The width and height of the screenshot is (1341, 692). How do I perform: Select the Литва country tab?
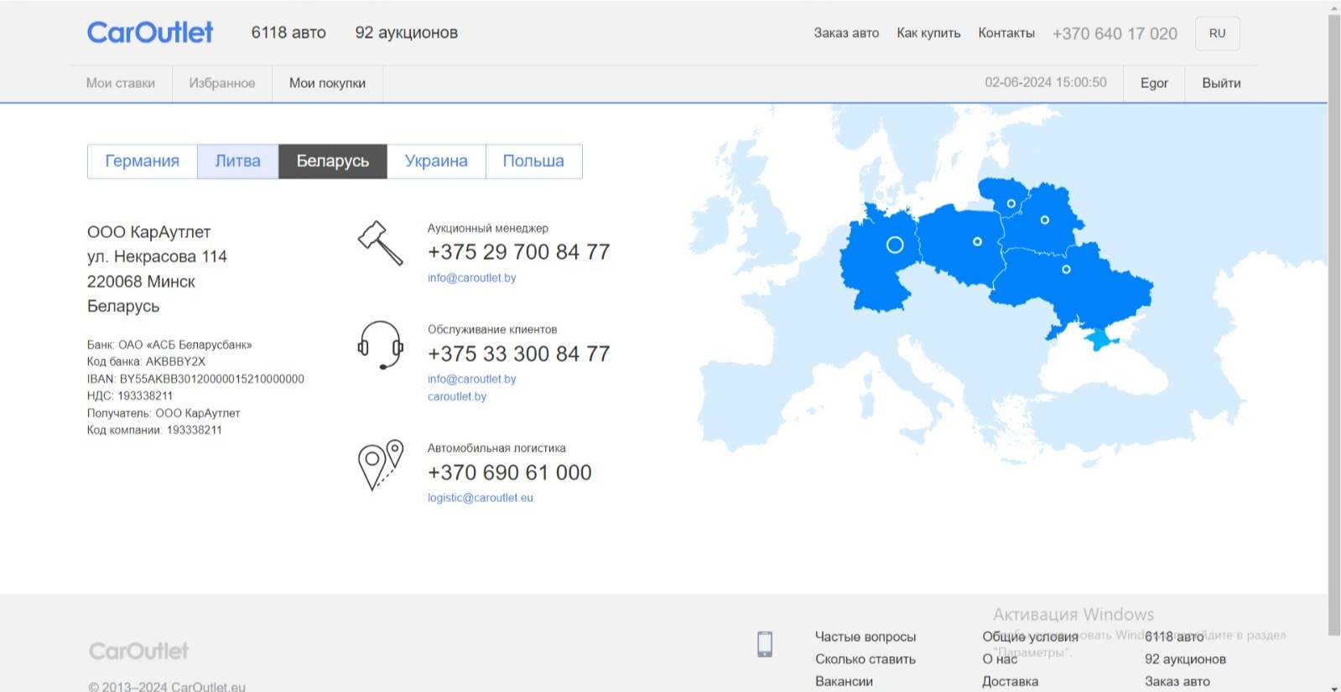point(238,161)
